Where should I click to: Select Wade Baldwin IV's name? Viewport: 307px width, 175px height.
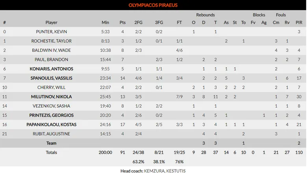click(52, 50)
